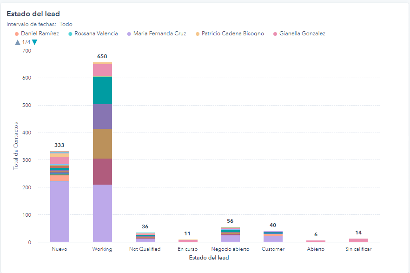
Task: Go to previous legend page arrow
Action: [x=18, y=42]
